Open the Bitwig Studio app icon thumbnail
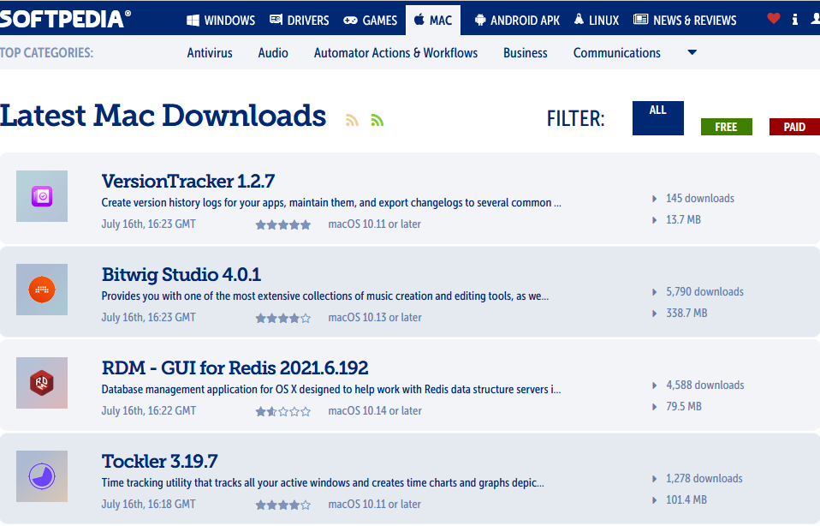 pos(42,290)
